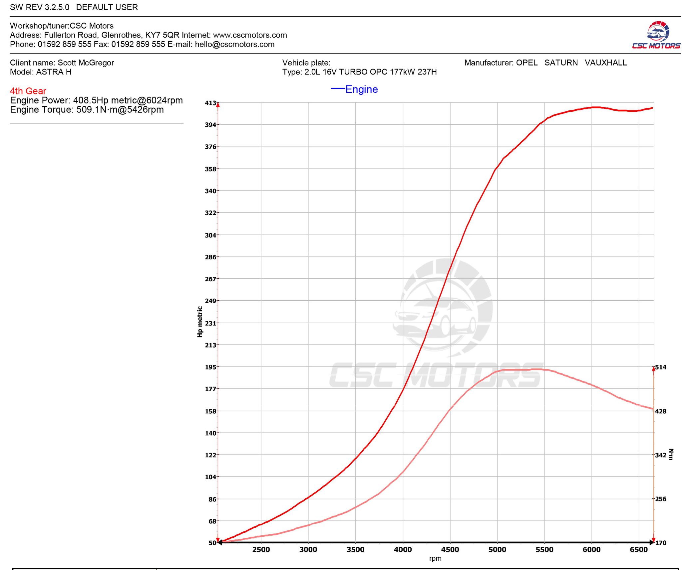Click the 'rpm' x-axis title
The height and width of the screenshot is (570, 682).
(436, 559)
